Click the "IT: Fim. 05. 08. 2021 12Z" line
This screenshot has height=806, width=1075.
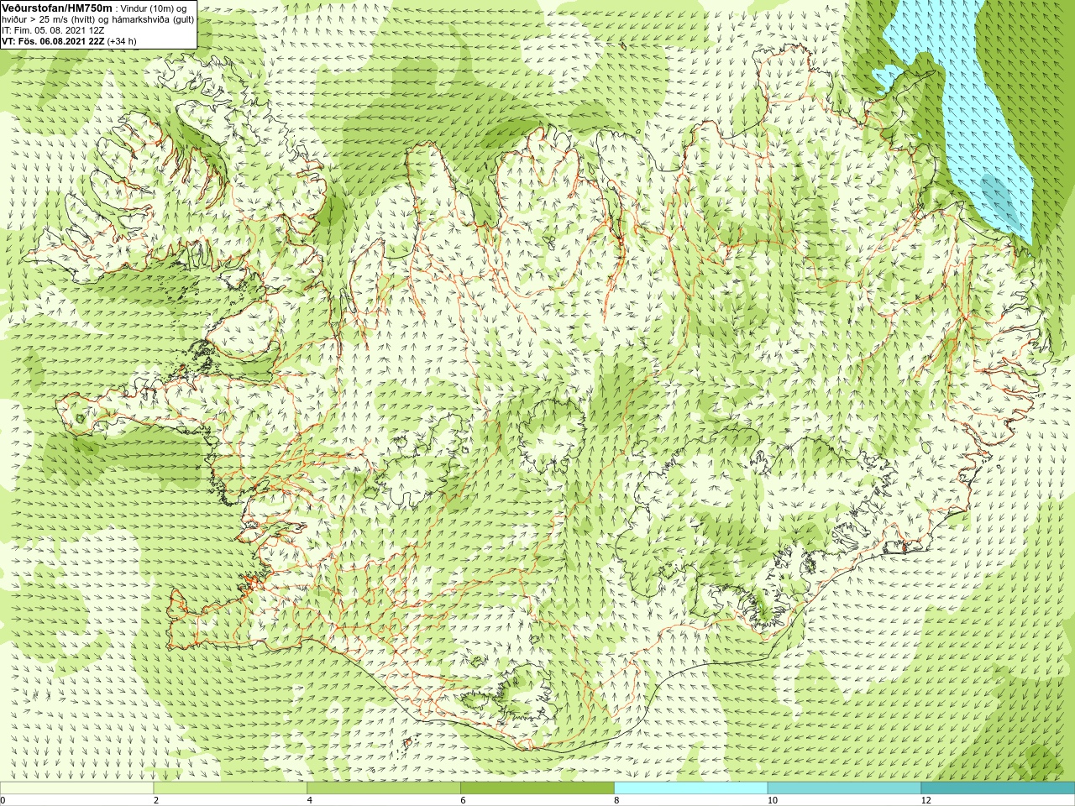pyautogui.click(x=53, y=30)
